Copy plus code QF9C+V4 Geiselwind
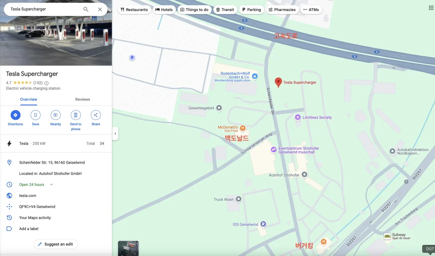 tap(37, 207)
